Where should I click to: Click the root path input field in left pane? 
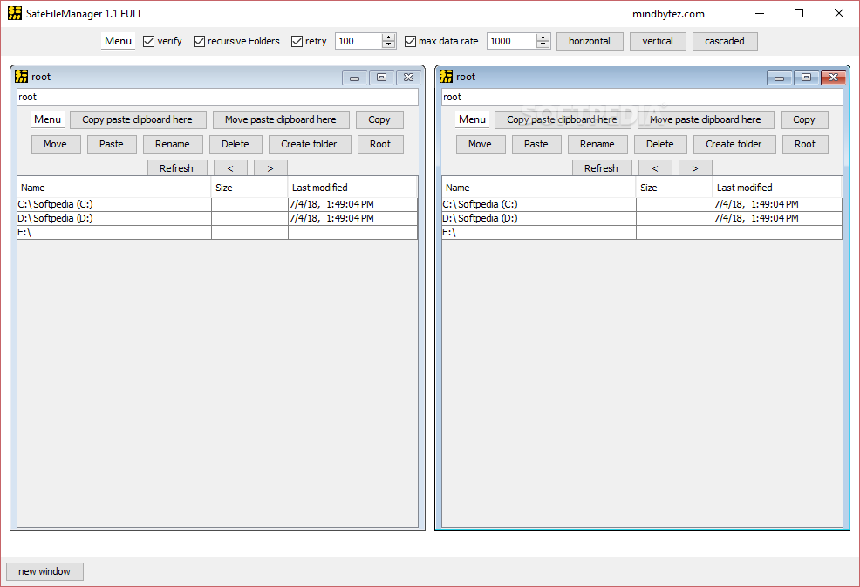coord(217,96)
